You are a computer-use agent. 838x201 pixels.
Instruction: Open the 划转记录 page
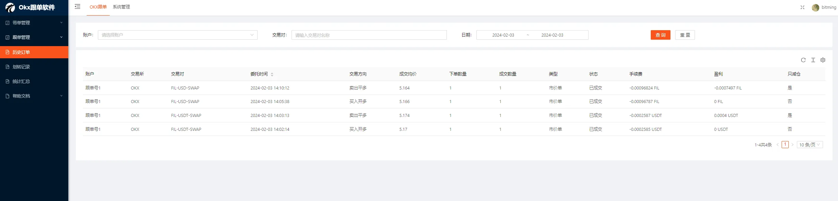click(34, 67)
